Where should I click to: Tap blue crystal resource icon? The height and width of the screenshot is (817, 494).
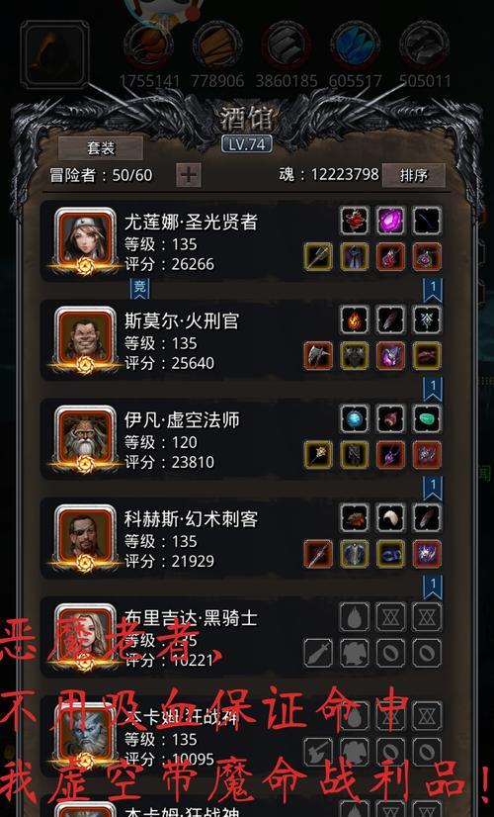pyautogui.click(x=355, y=45)
